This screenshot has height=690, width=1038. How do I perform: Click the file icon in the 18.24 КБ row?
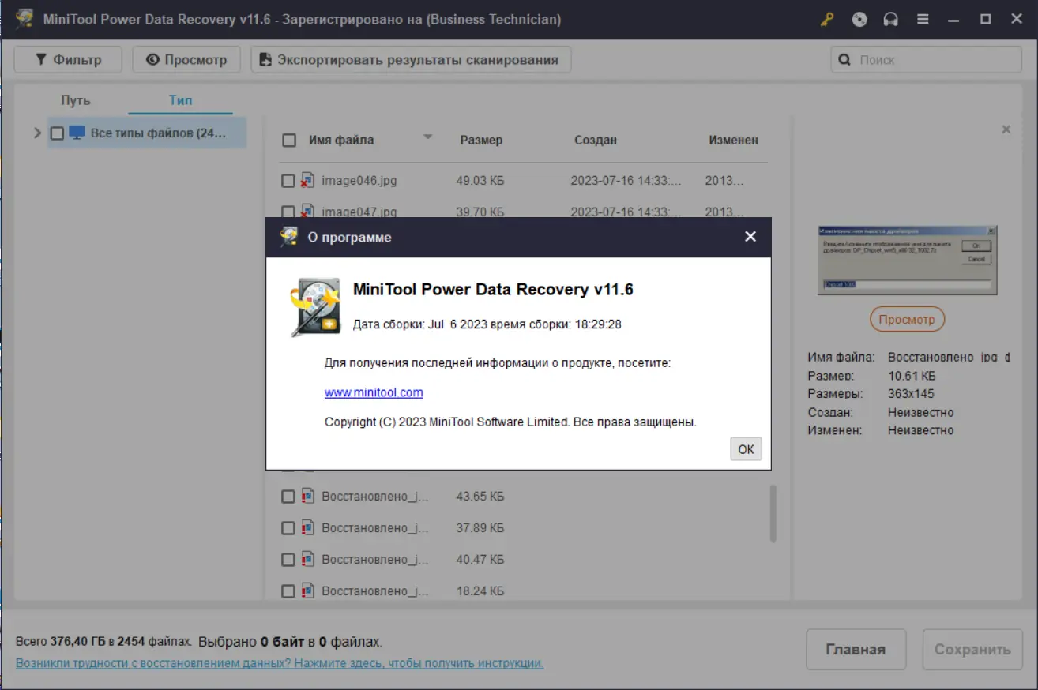click(x=307, y=591)
